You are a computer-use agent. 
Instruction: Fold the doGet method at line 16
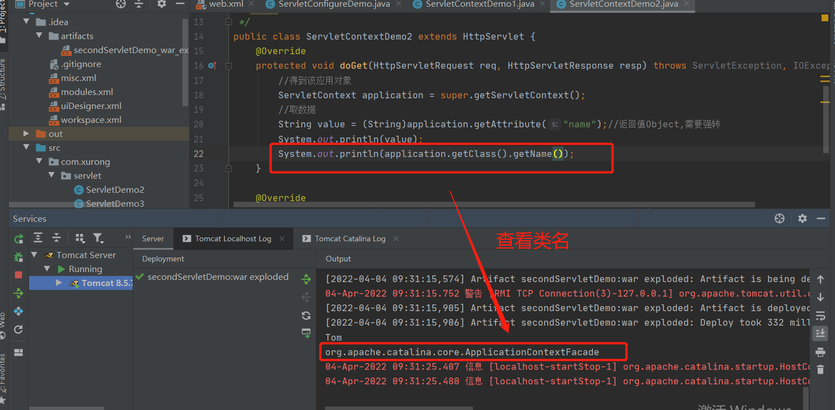[x=228, y=65]
